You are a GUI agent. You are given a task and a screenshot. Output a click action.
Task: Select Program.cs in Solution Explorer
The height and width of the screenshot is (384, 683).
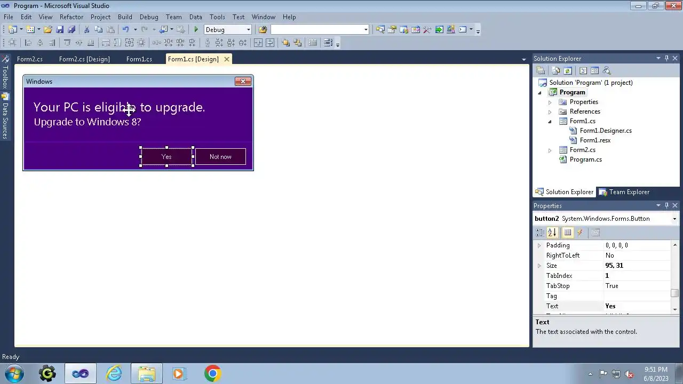tap(585, 159)
